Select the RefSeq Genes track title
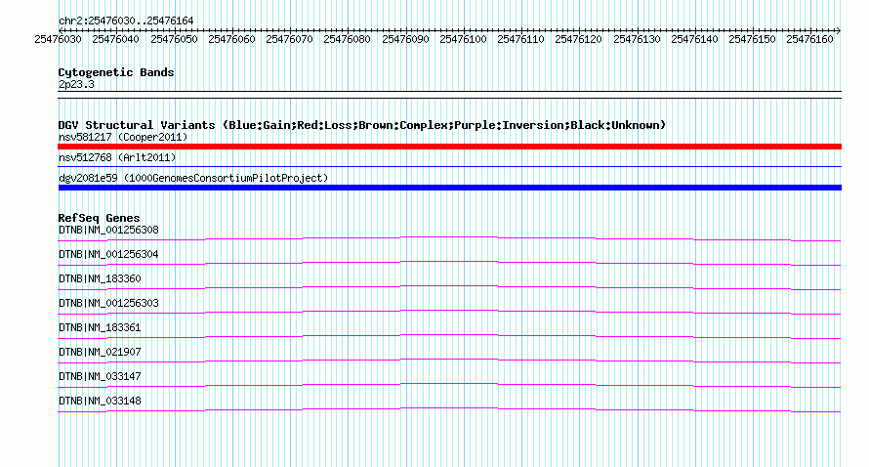This screenshot has width=869, height=467. (x=100, y=218)
